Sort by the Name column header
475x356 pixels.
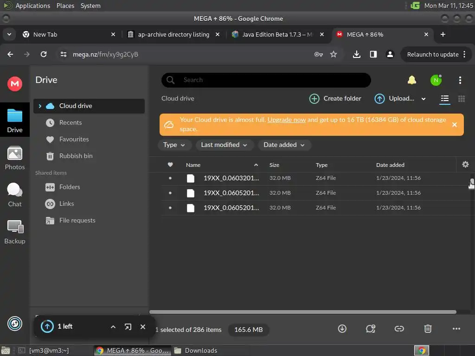coord(193,165)
